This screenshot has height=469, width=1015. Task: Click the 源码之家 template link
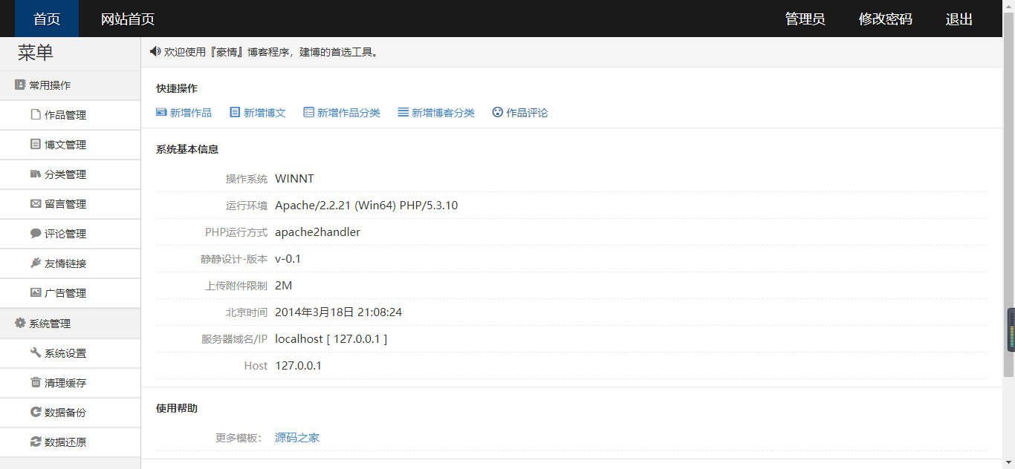click(x=297, y=437)
